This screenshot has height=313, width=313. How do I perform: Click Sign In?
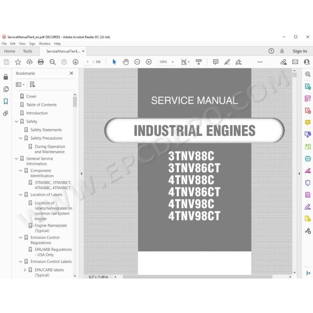300,51
